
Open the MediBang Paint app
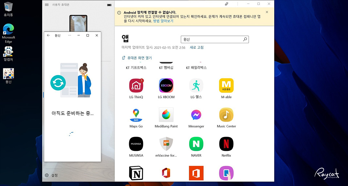coord(166,115)
